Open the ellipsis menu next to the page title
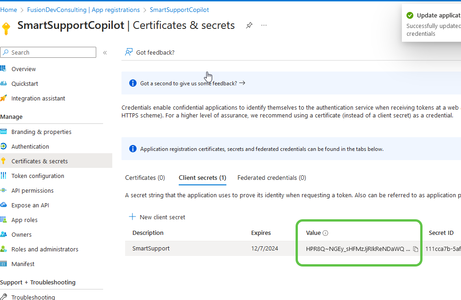The width and height of the screenshot is (461, 300). click(263, 26)
